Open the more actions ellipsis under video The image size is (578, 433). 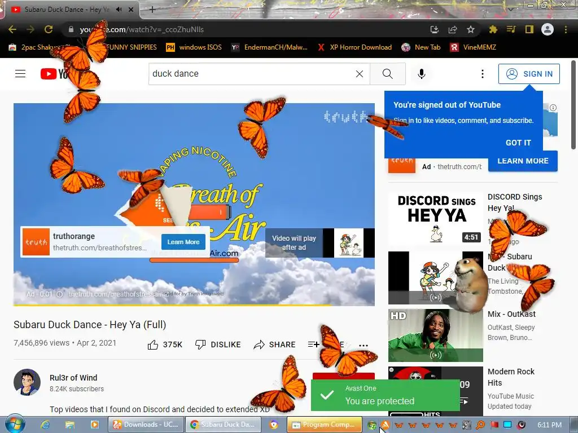coord(363,346)
